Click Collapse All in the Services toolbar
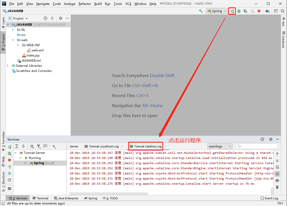 (x=23, y=146)
